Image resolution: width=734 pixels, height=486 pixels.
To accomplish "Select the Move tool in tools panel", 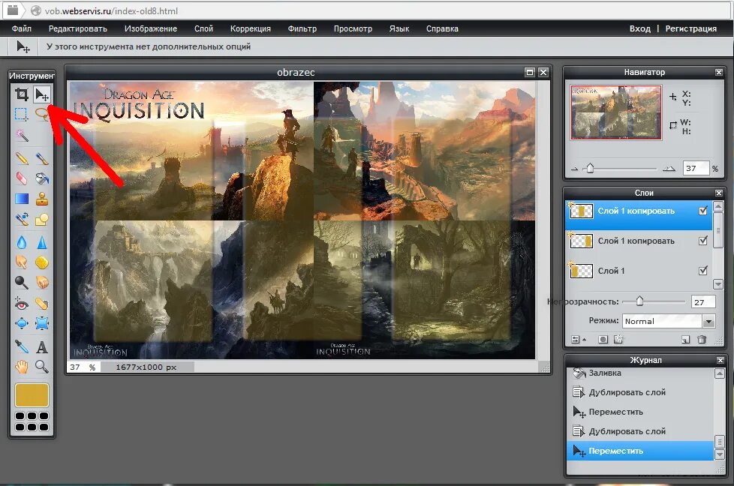I will click(x=42, y=94).
